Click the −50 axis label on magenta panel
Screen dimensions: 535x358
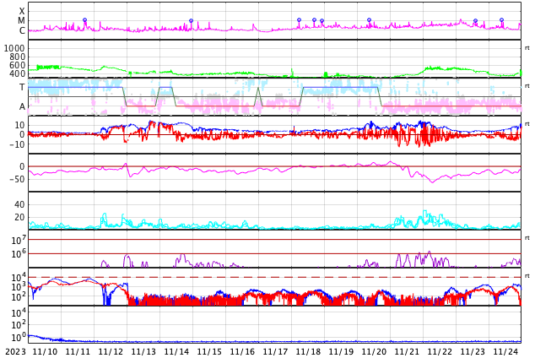tap(17, 179)
